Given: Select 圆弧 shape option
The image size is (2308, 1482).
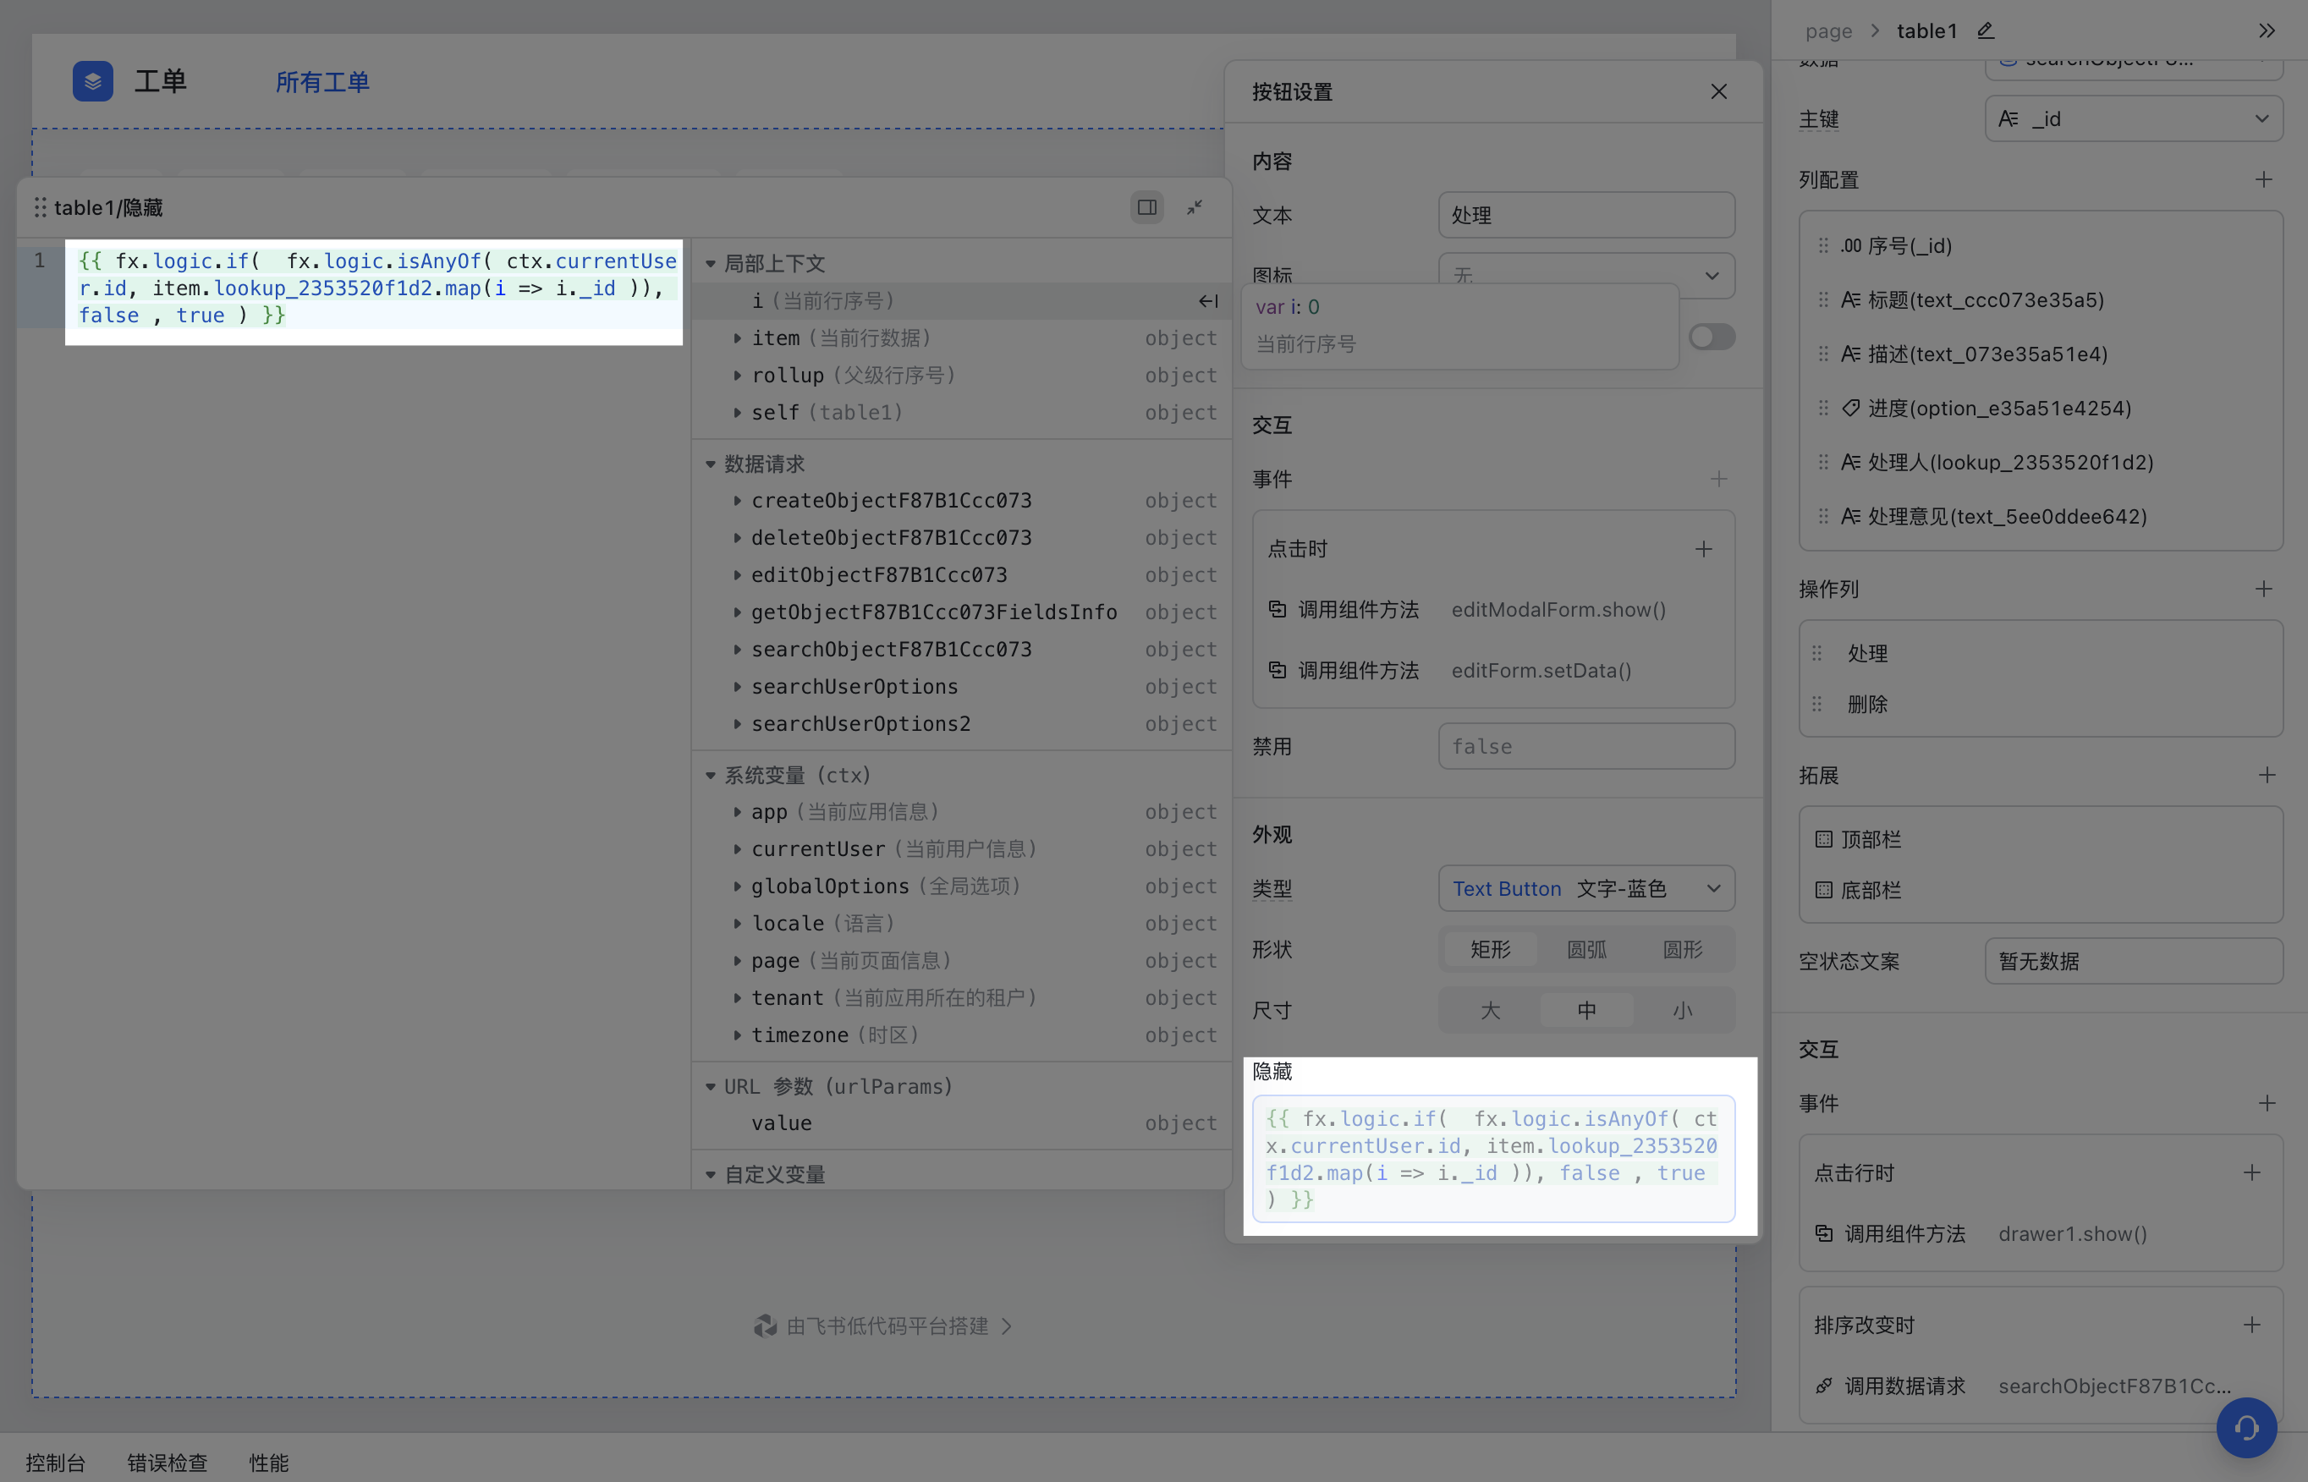Looking at the screenshot, I should [1586, 950].
